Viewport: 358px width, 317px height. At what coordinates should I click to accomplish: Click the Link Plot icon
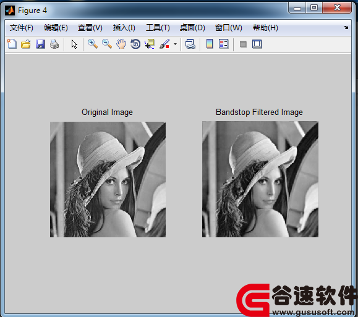click(x=190, y=44)
